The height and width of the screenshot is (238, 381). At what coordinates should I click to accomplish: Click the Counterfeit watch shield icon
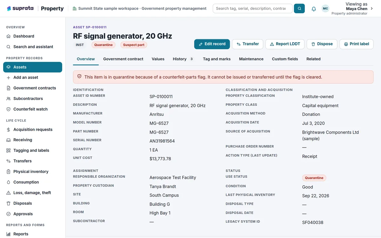coord(9,109)
